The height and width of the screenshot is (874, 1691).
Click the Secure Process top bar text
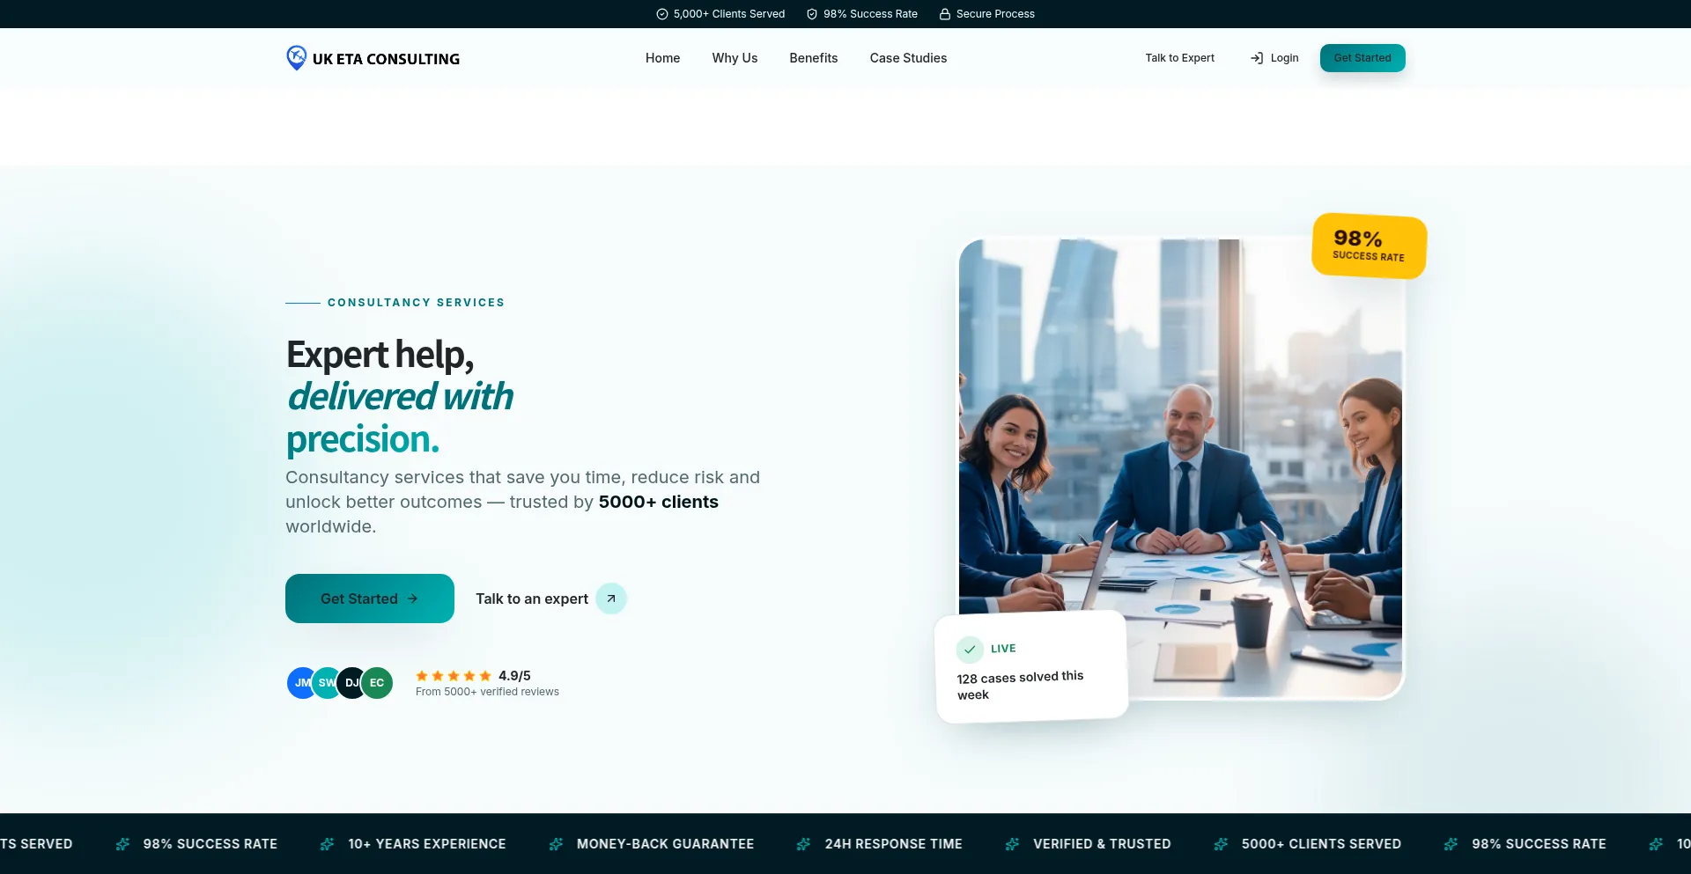(x=995, y=14)
